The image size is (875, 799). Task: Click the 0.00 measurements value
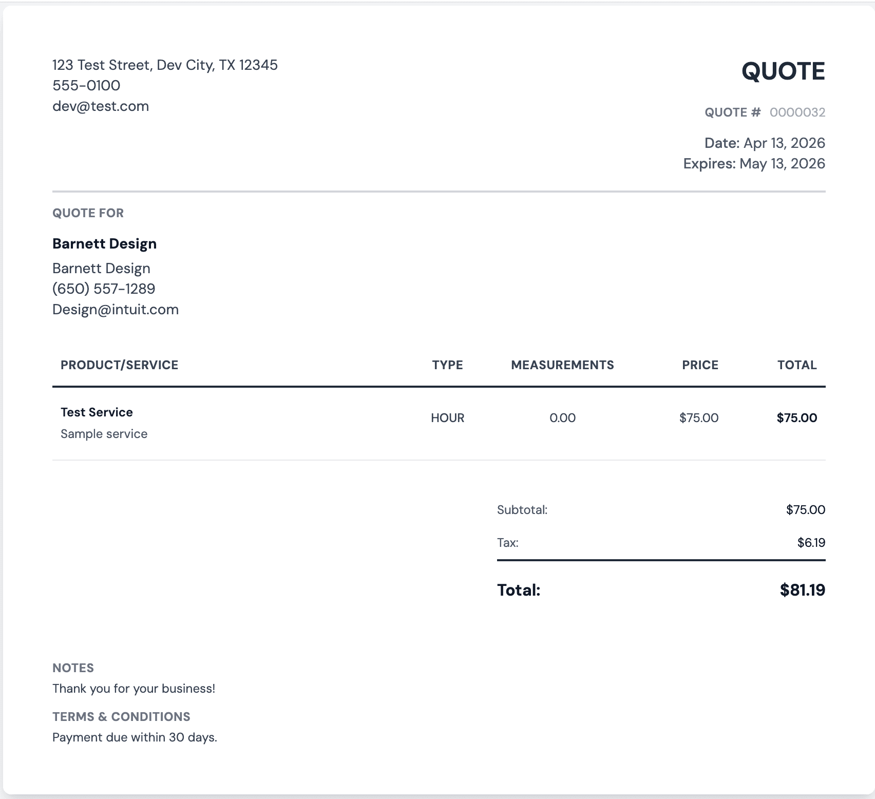click(562, 418)
